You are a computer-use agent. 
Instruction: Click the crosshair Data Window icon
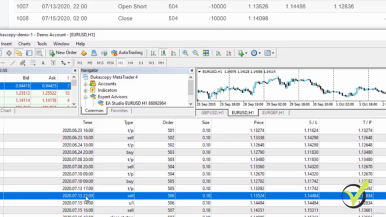click(x=9, y=53)
